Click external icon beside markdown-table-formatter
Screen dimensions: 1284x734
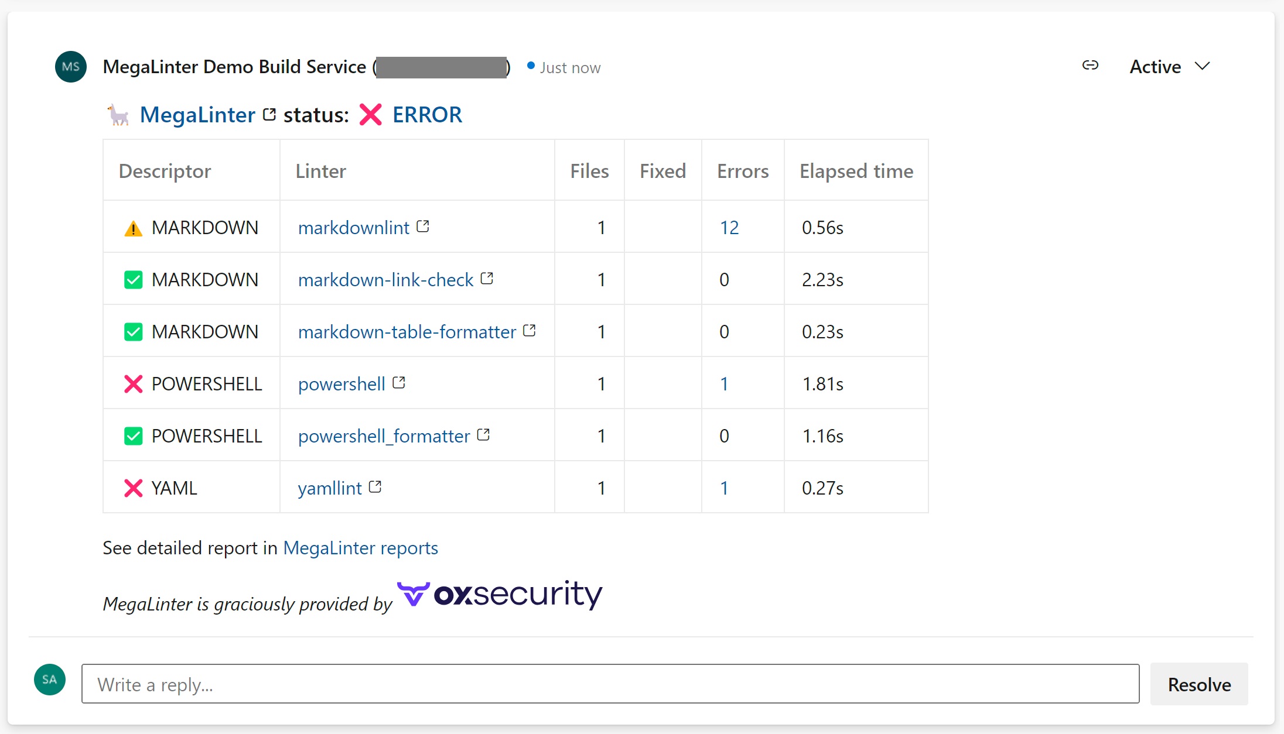pyautogui.click(x=530, y=331)
